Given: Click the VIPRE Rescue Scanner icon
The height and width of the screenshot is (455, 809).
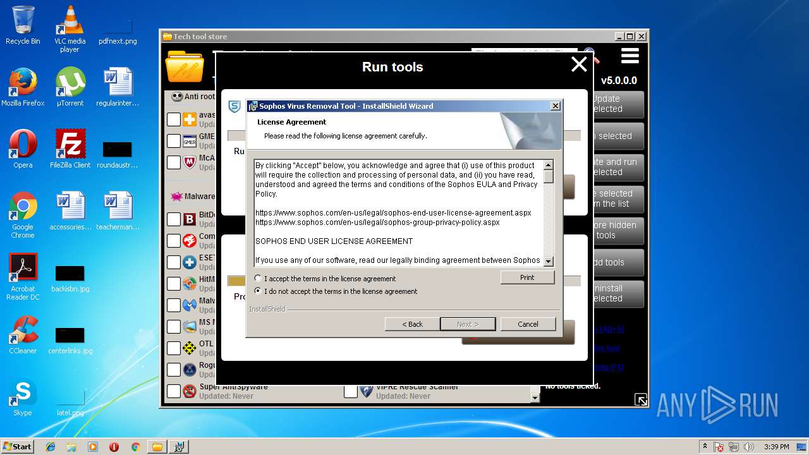Looking at the screenshot, I should pyautogui.click(x=367, y=391).
